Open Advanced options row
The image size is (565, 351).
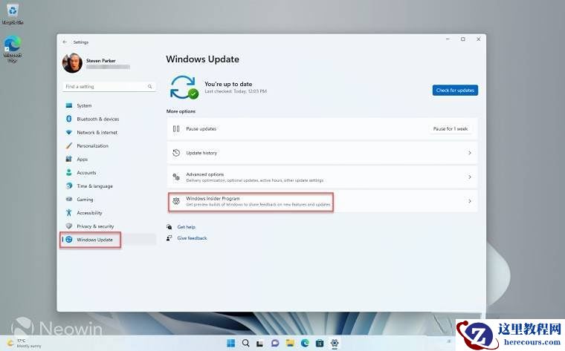[x=322, y=177]
